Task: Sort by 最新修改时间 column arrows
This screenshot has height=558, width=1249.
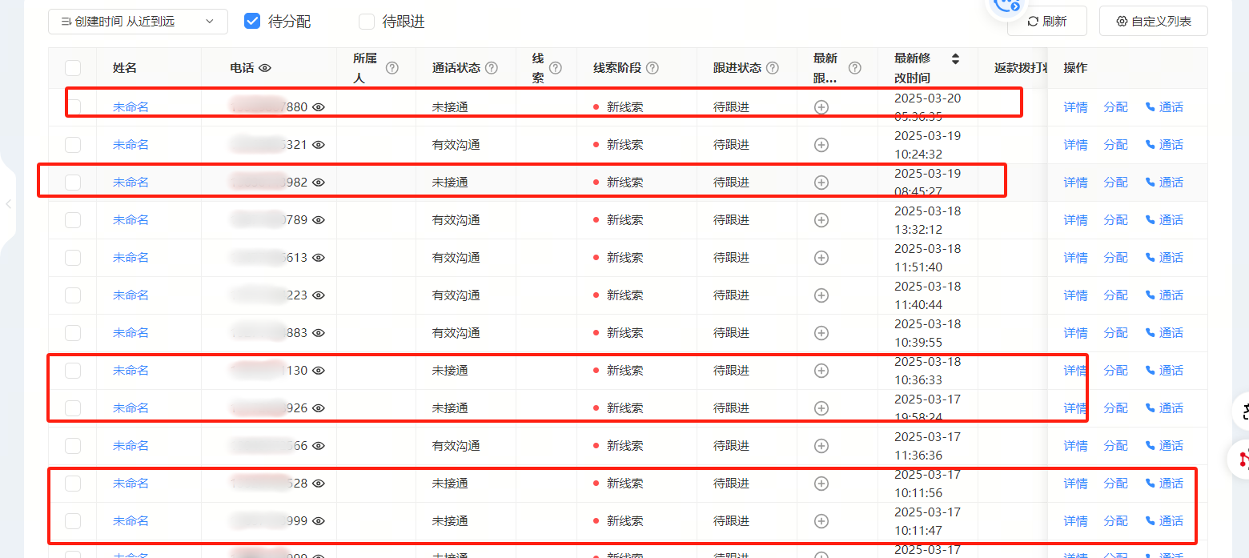Action: click(955, 58)
